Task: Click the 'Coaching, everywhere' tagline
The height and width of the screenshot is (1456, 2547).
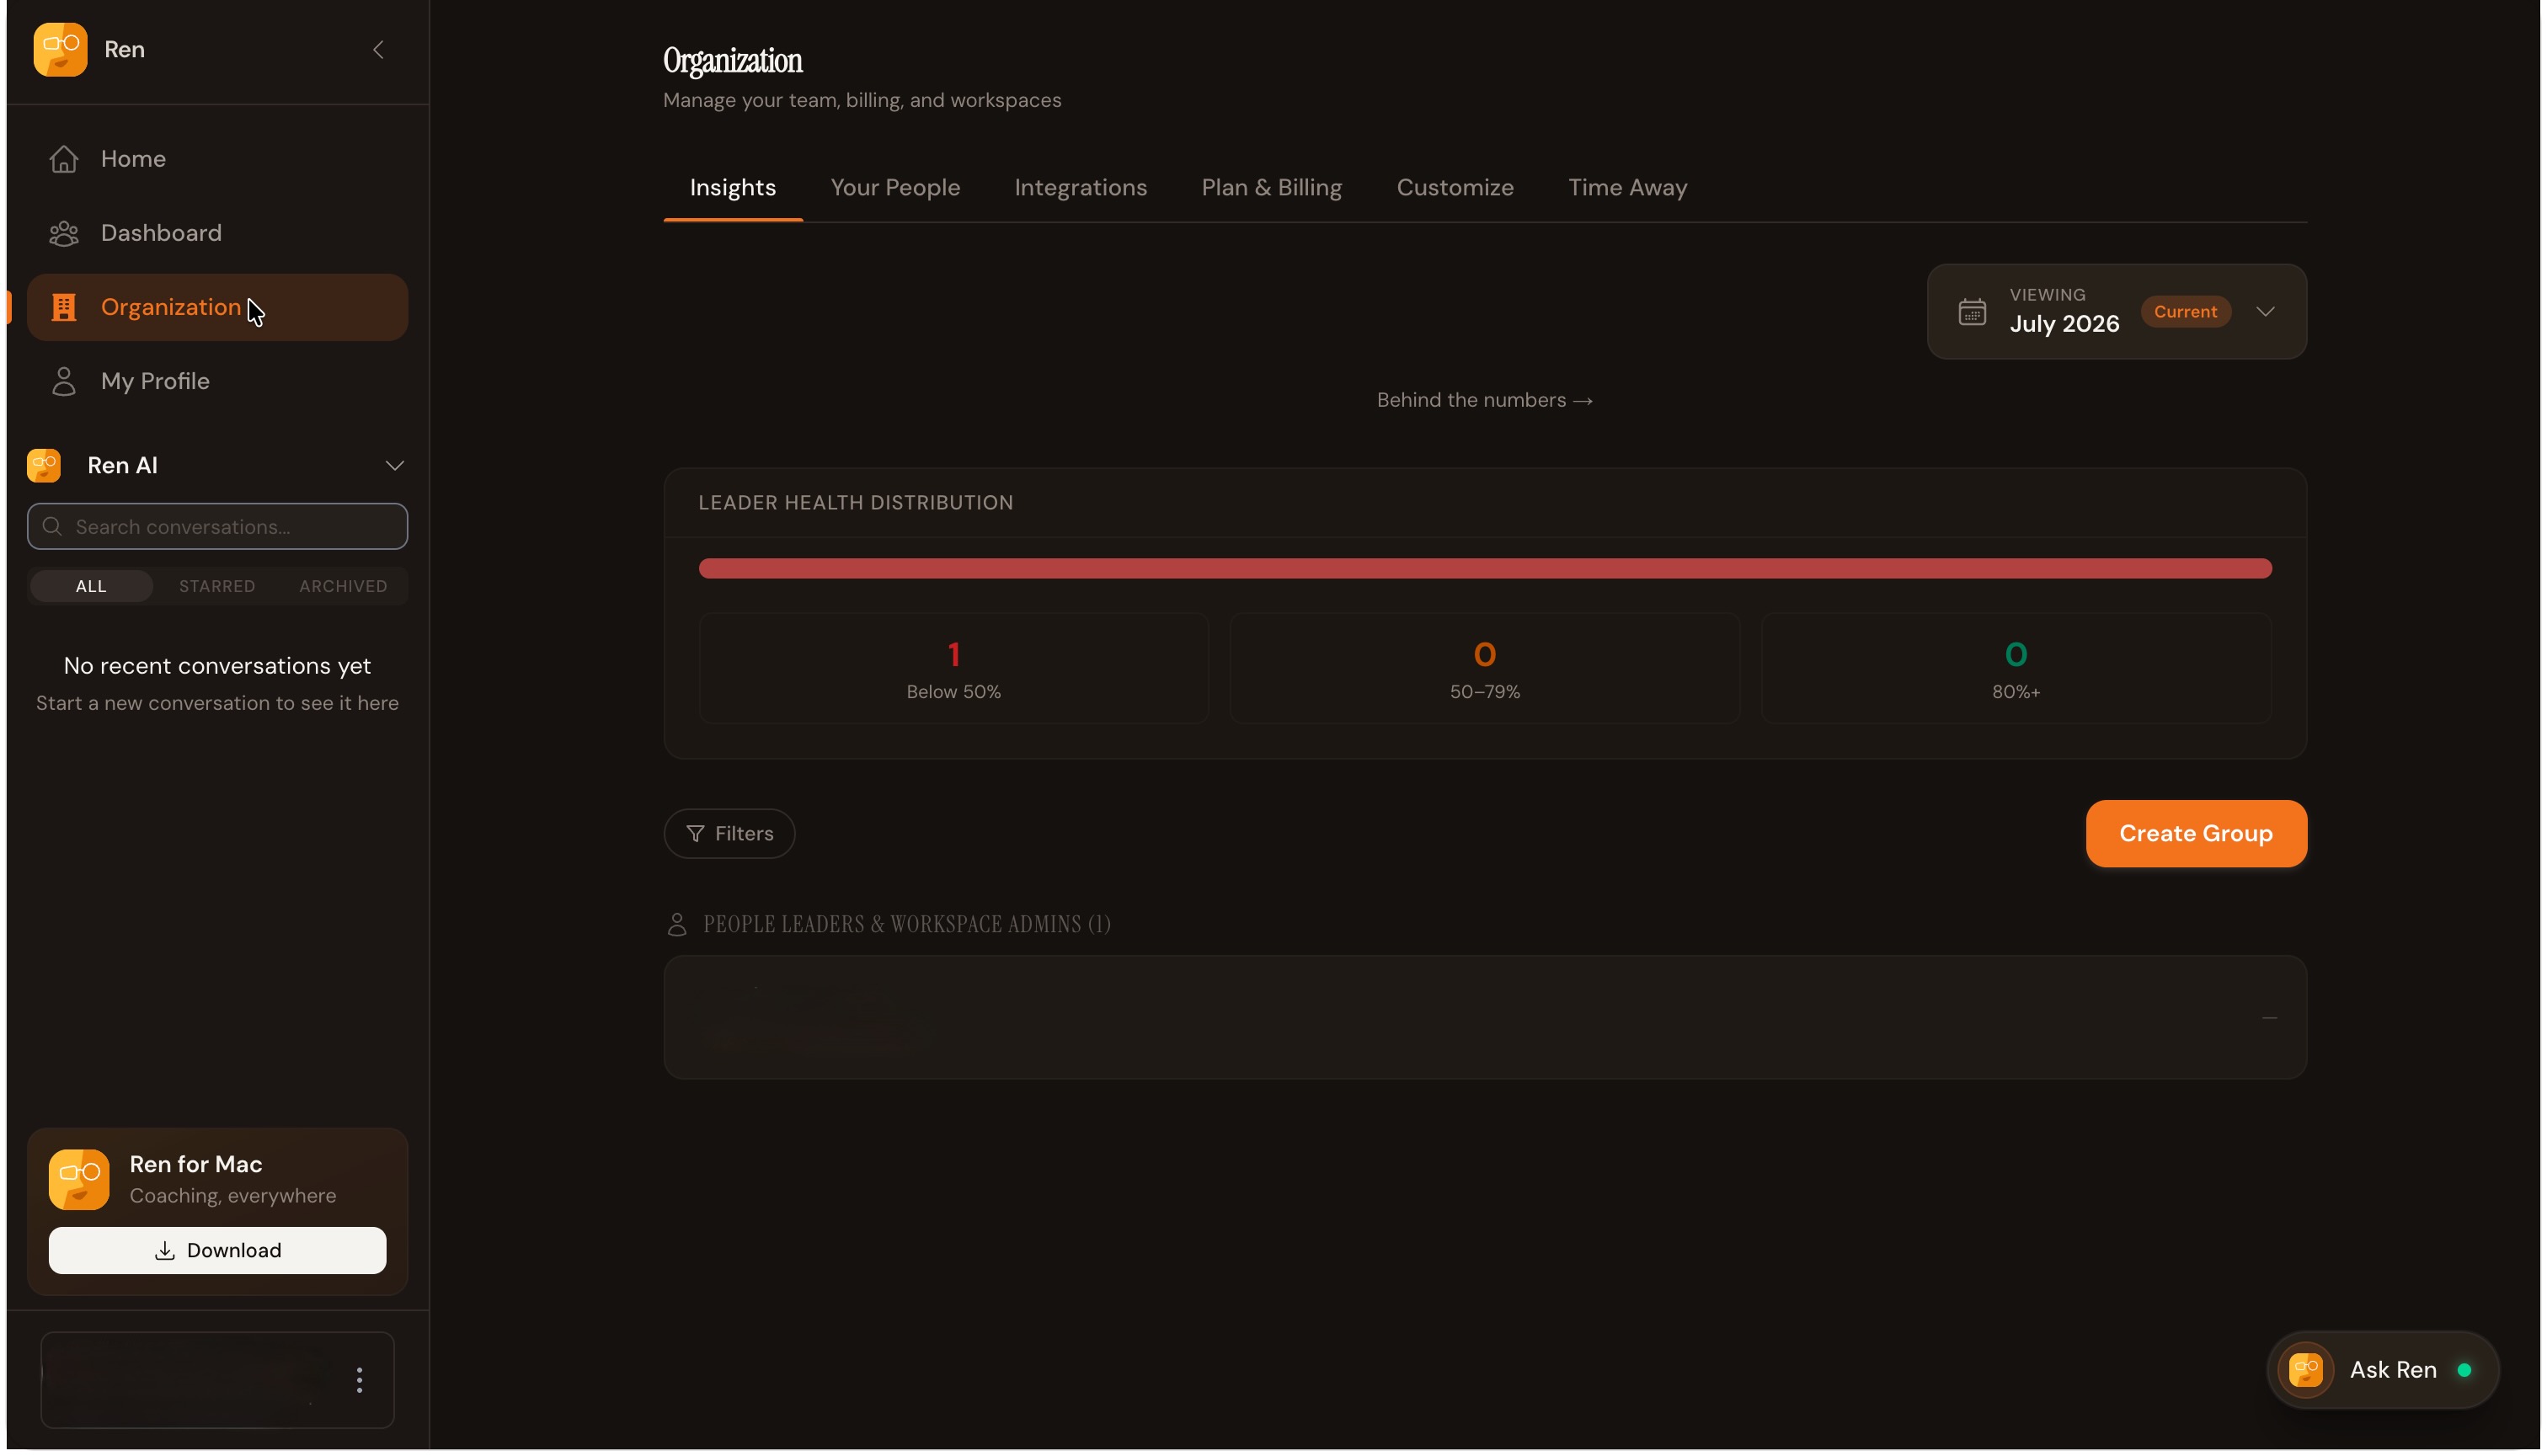Action: (233, 1197)
